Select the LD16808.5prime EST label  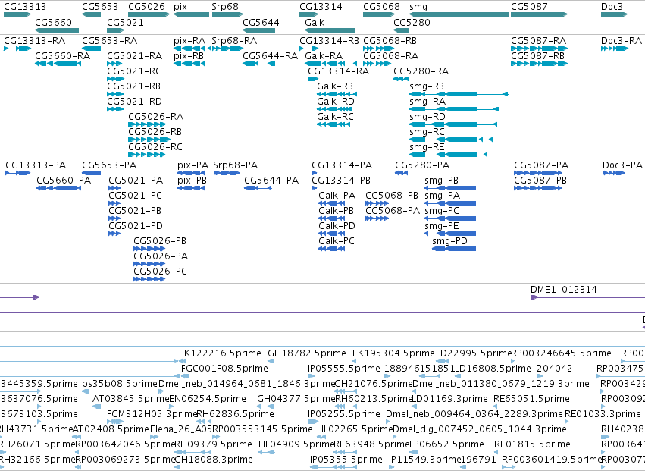tap(493, 369)
